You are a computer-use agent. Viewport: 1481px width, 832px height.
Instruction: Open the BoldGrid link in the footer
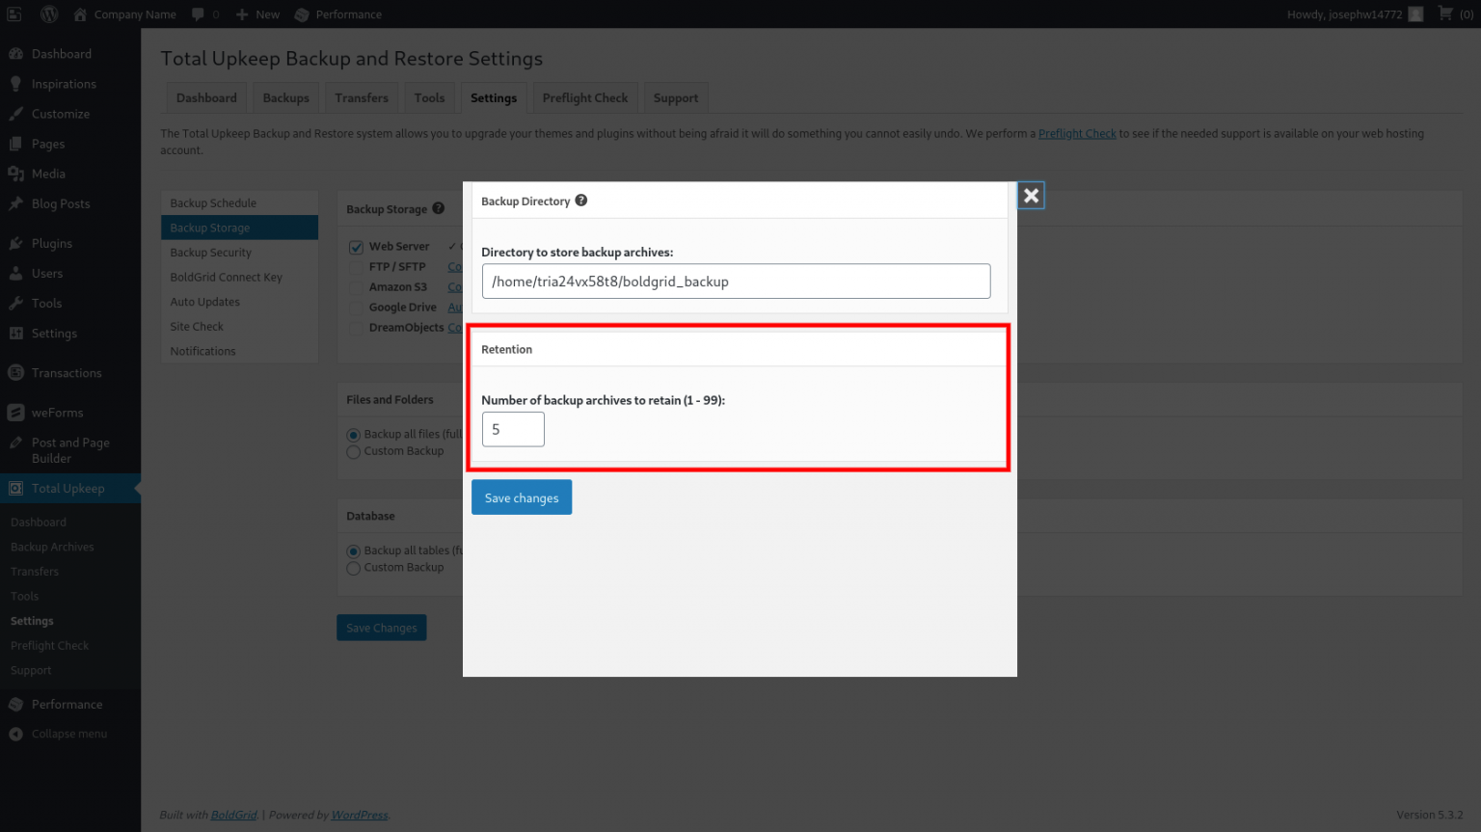coord(232,815)
